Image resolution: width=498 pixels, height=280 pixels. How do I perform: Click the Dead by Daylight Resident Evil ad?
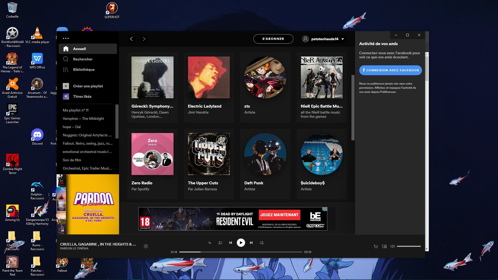(233, 219)
